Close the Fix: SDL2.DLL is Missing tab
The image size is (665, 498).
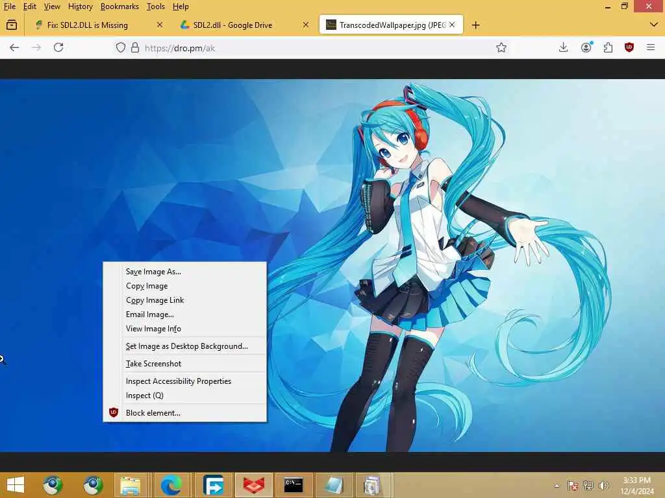pos(160,25)
